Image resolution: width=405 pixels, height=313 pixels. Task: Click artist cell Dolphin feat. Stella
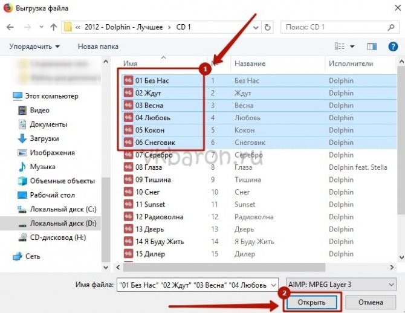358,167
